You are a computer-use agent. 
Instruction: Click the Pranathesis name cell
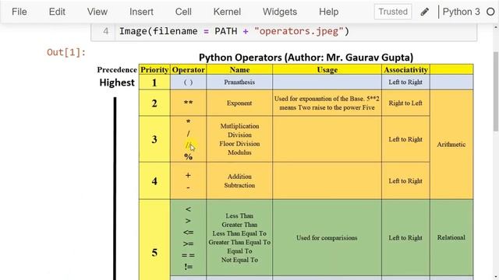click(239, 82)
